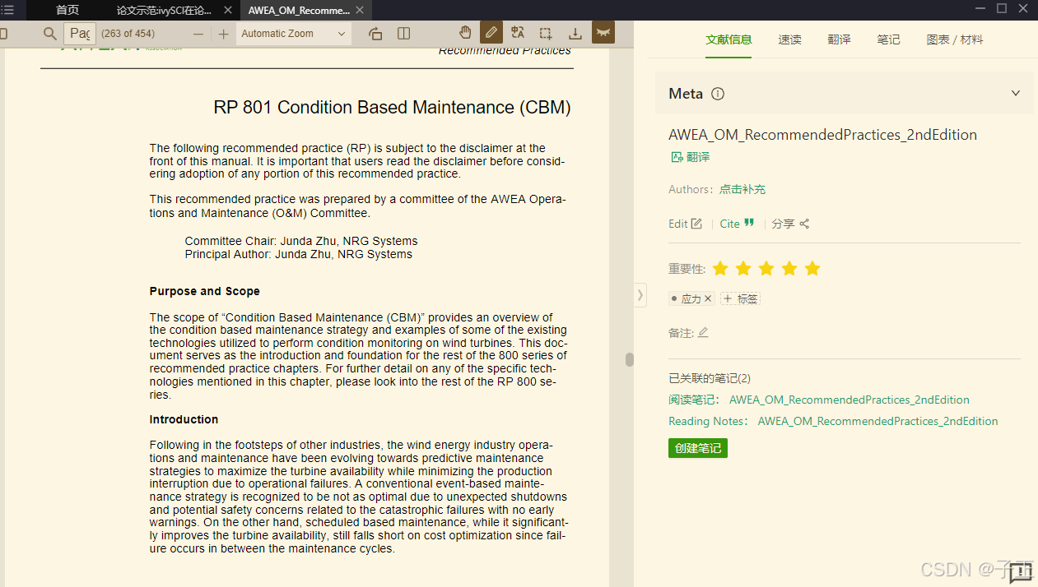Click 点击补充 to add authors
The height and width of the screenshot is (587, 1038).
point(742,189)
